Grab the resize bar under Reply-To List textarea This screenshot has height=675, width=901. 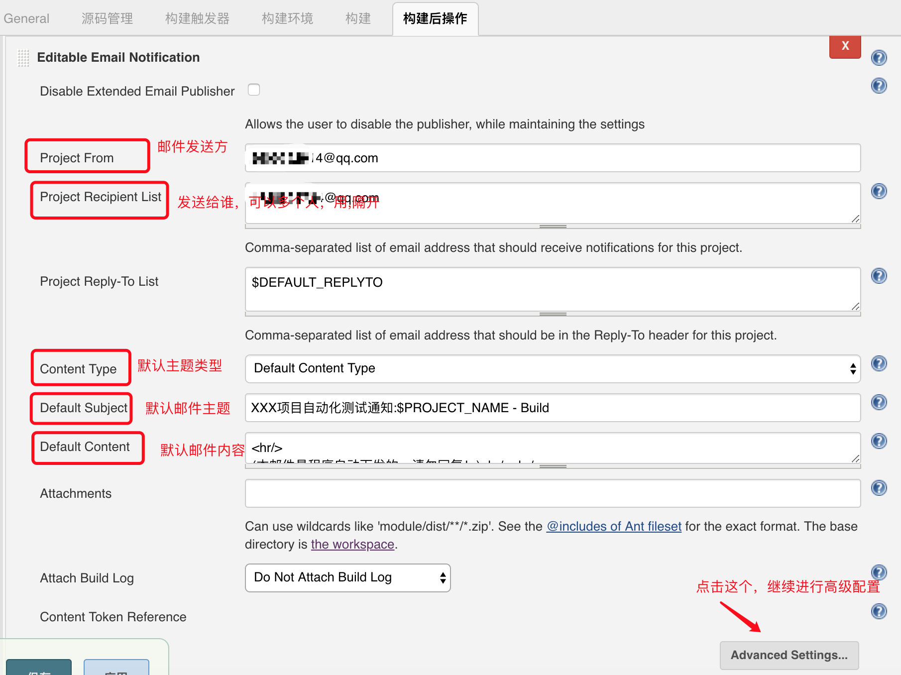(553, 314)
